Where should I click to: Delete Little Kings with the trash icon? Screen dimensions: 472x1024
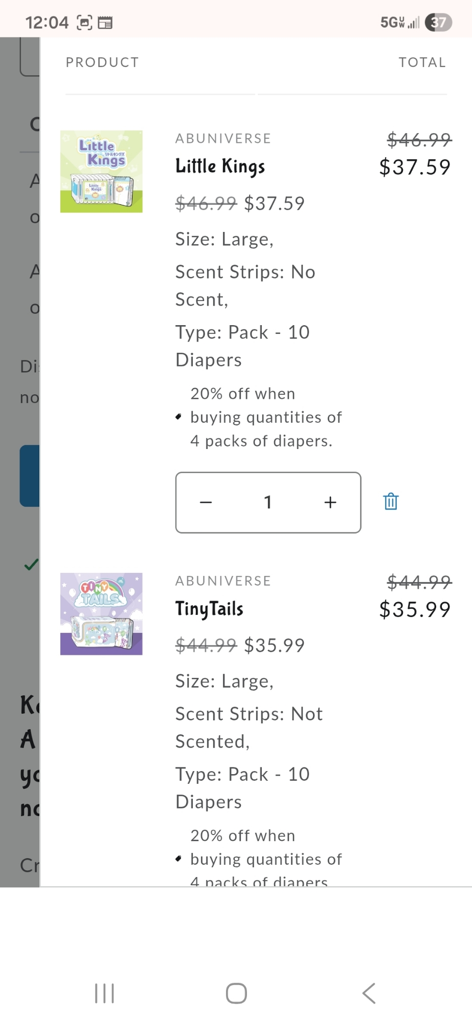click(x=391, y=501)
